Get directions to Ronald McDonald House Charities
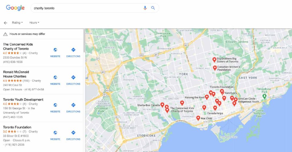292x152 pixels. click(x=73, y=80)
